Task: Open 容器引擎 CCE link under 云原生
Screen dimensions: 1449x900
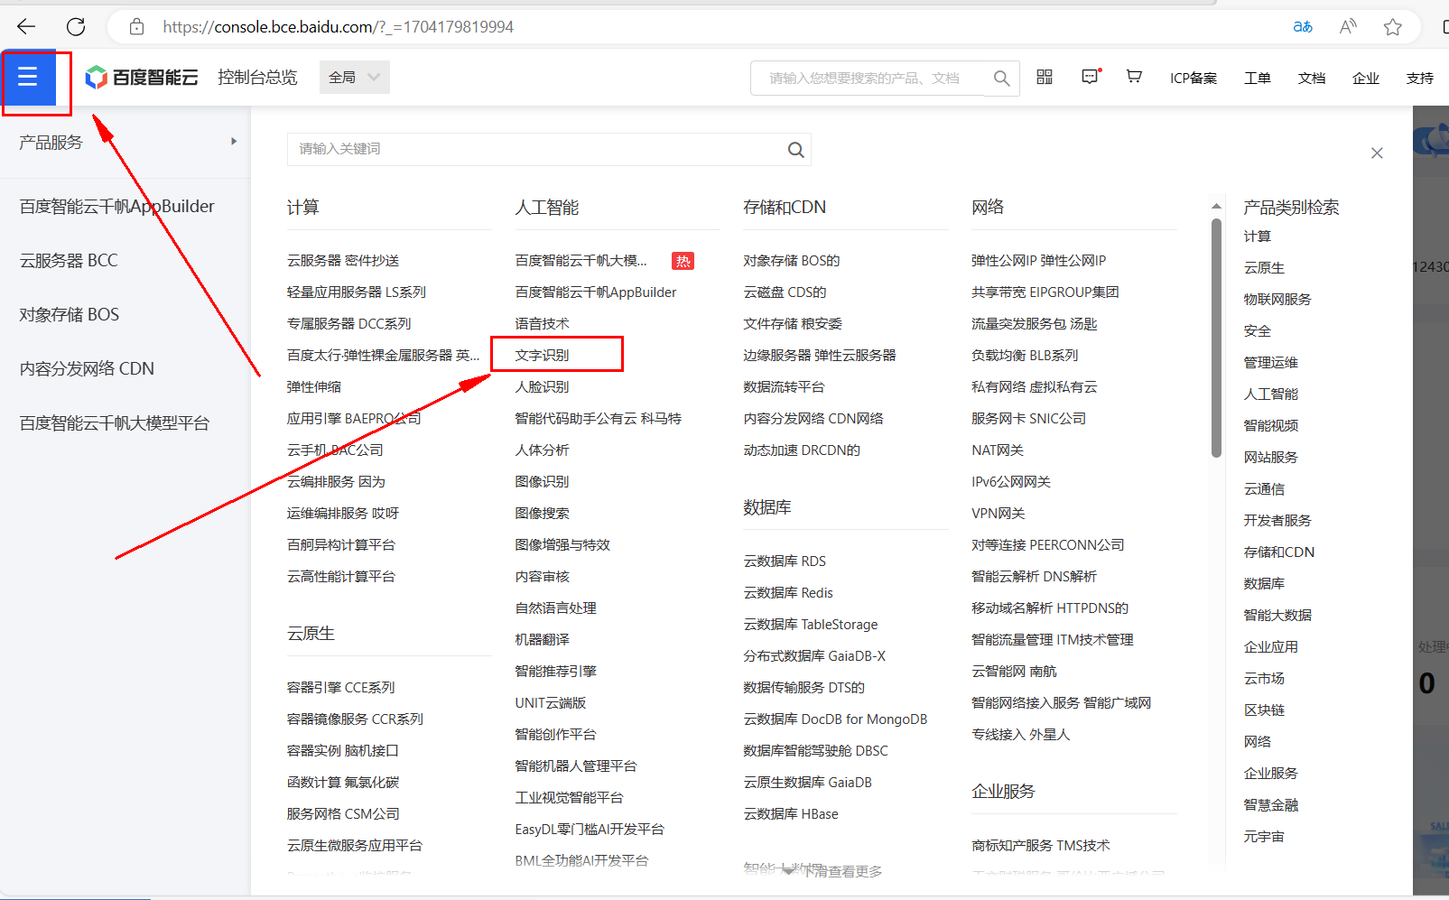Action: [x=341, y=688]
